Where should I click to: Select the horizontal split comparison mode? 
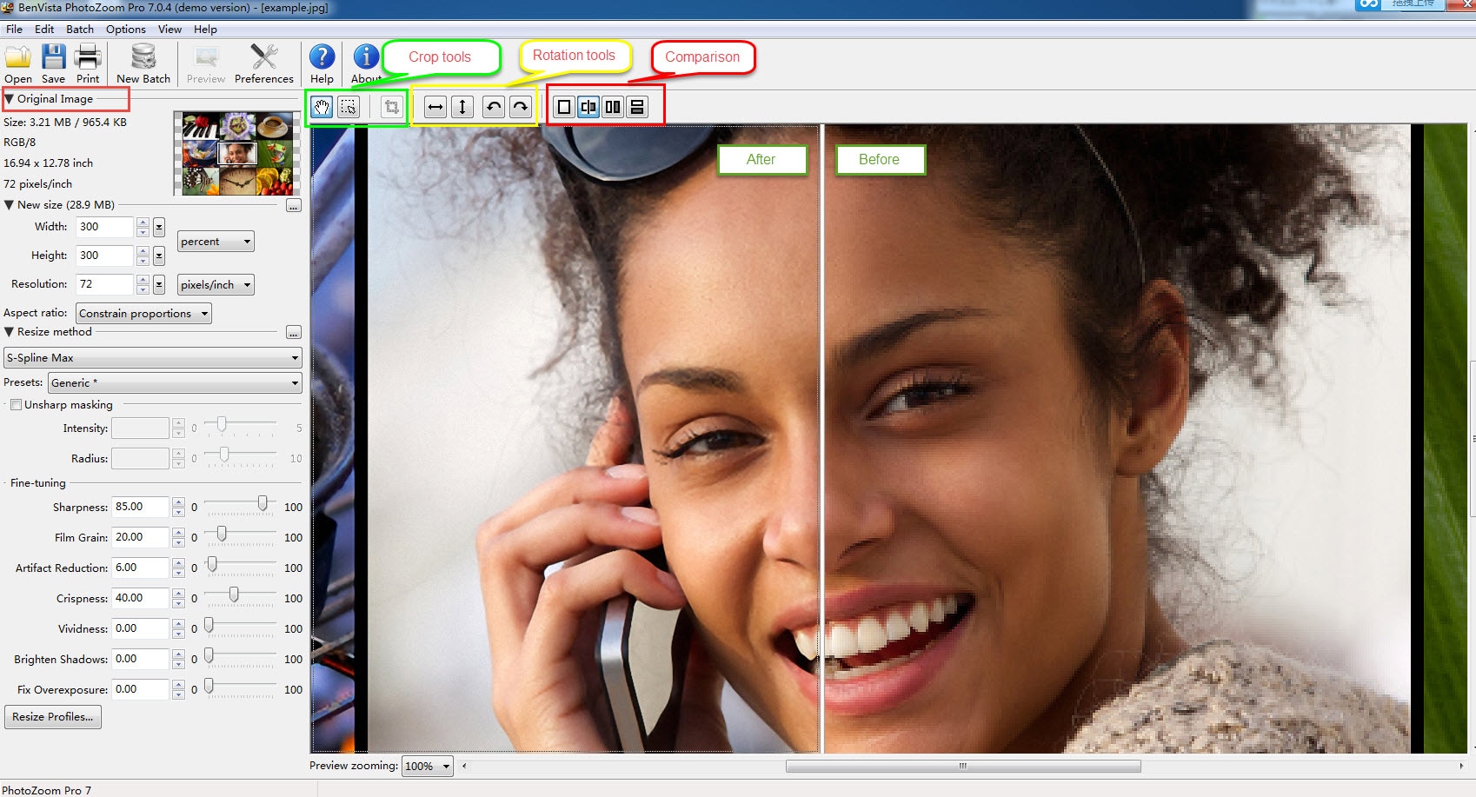(637, 106)
